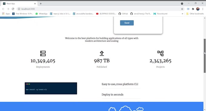206x111 pixels.
Task: Open the Novoresume bookmark
Action: (161, 14)
